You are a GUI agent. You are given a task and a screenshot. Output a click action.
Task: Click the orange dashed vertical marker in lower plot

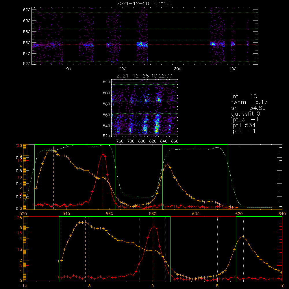[x=85, y=250]
